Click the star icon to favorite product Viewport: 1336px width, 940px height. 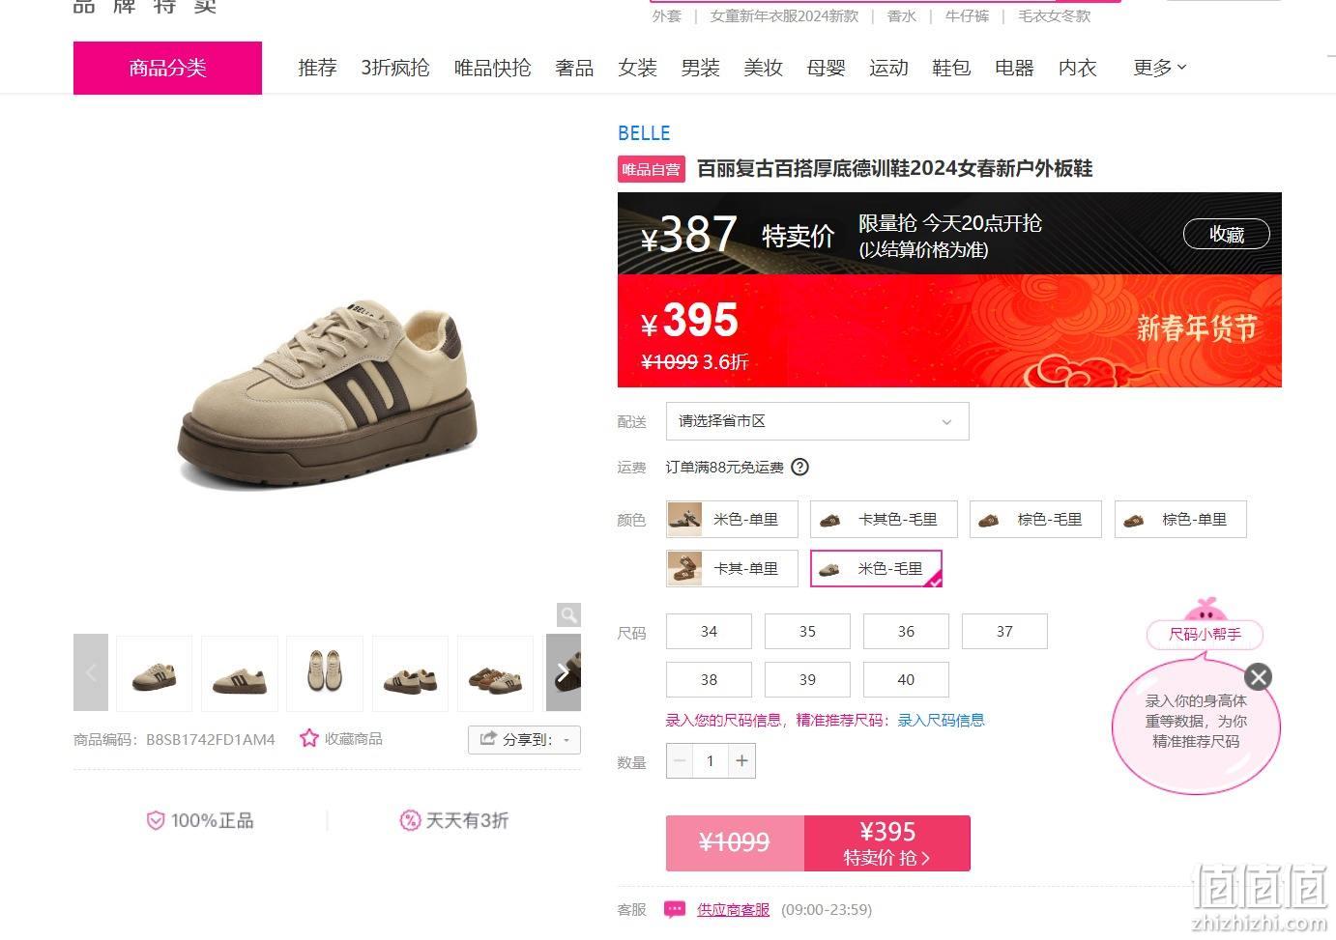point(309,738)
